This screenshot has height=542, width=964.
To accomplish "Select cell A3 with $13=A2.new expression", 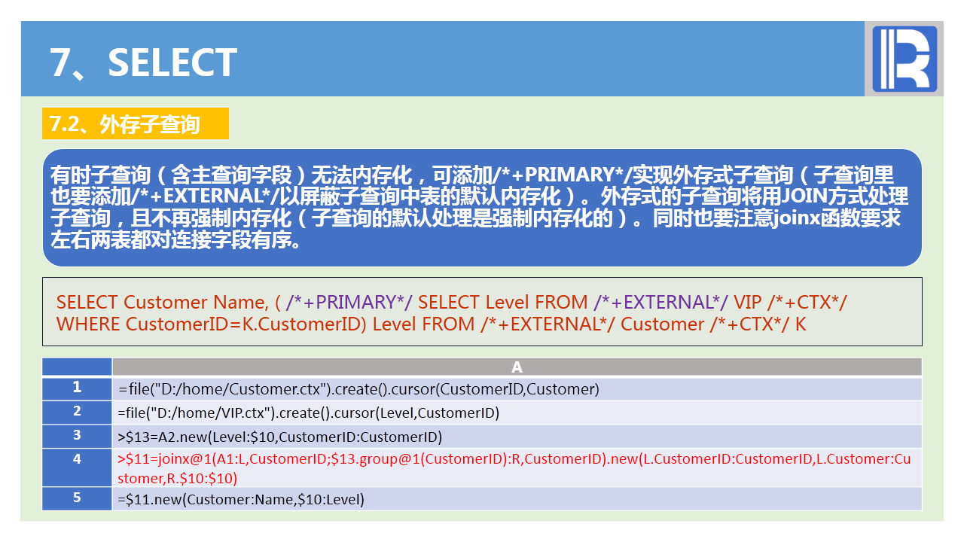I will pos(517,436).
